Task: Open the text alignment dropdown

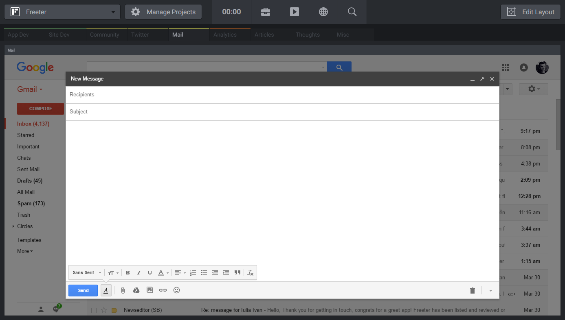Action: pos(180,273)
